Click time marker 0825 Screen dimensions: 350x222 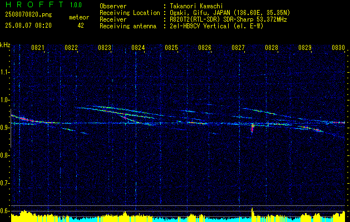[x=171, y=48]
